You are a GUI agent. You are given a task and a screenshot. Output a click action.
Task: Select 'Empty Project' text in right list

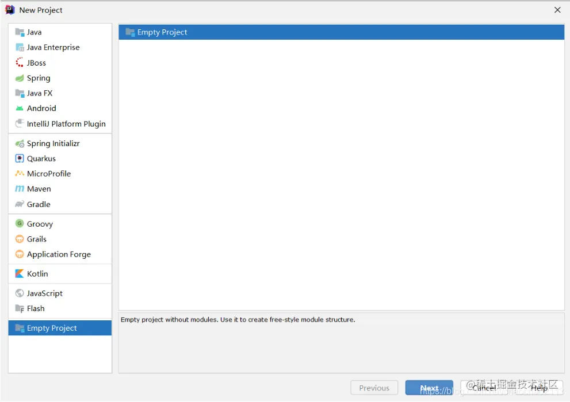pos(162,32)
